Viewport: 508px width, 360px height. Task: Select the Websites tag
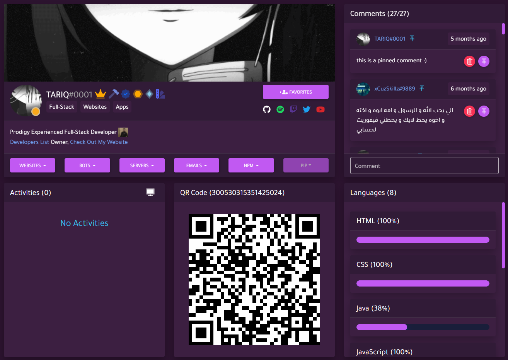(x=95, y=107)
